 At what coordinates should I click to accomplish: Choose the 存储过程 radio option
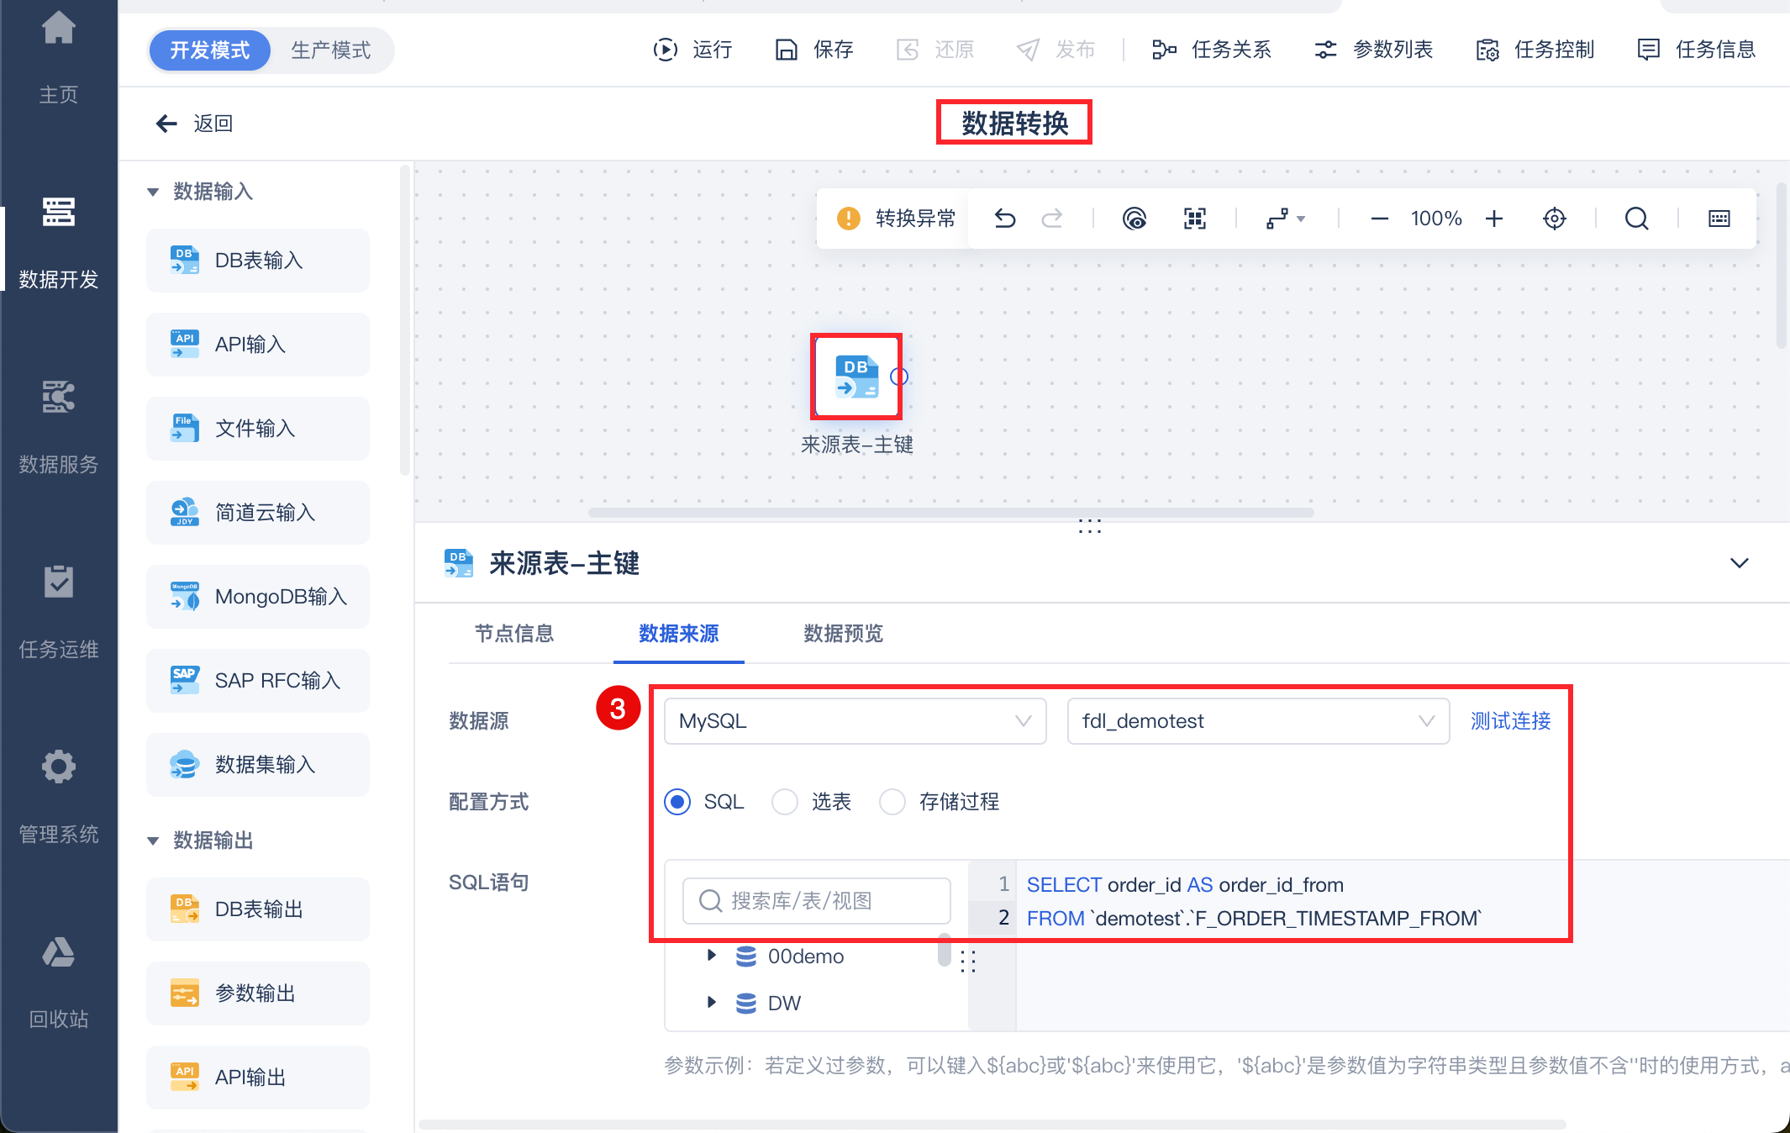(892, 802)
